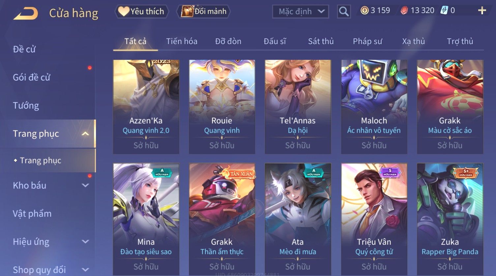Tap the gold coin balance icon

(365, 11)
